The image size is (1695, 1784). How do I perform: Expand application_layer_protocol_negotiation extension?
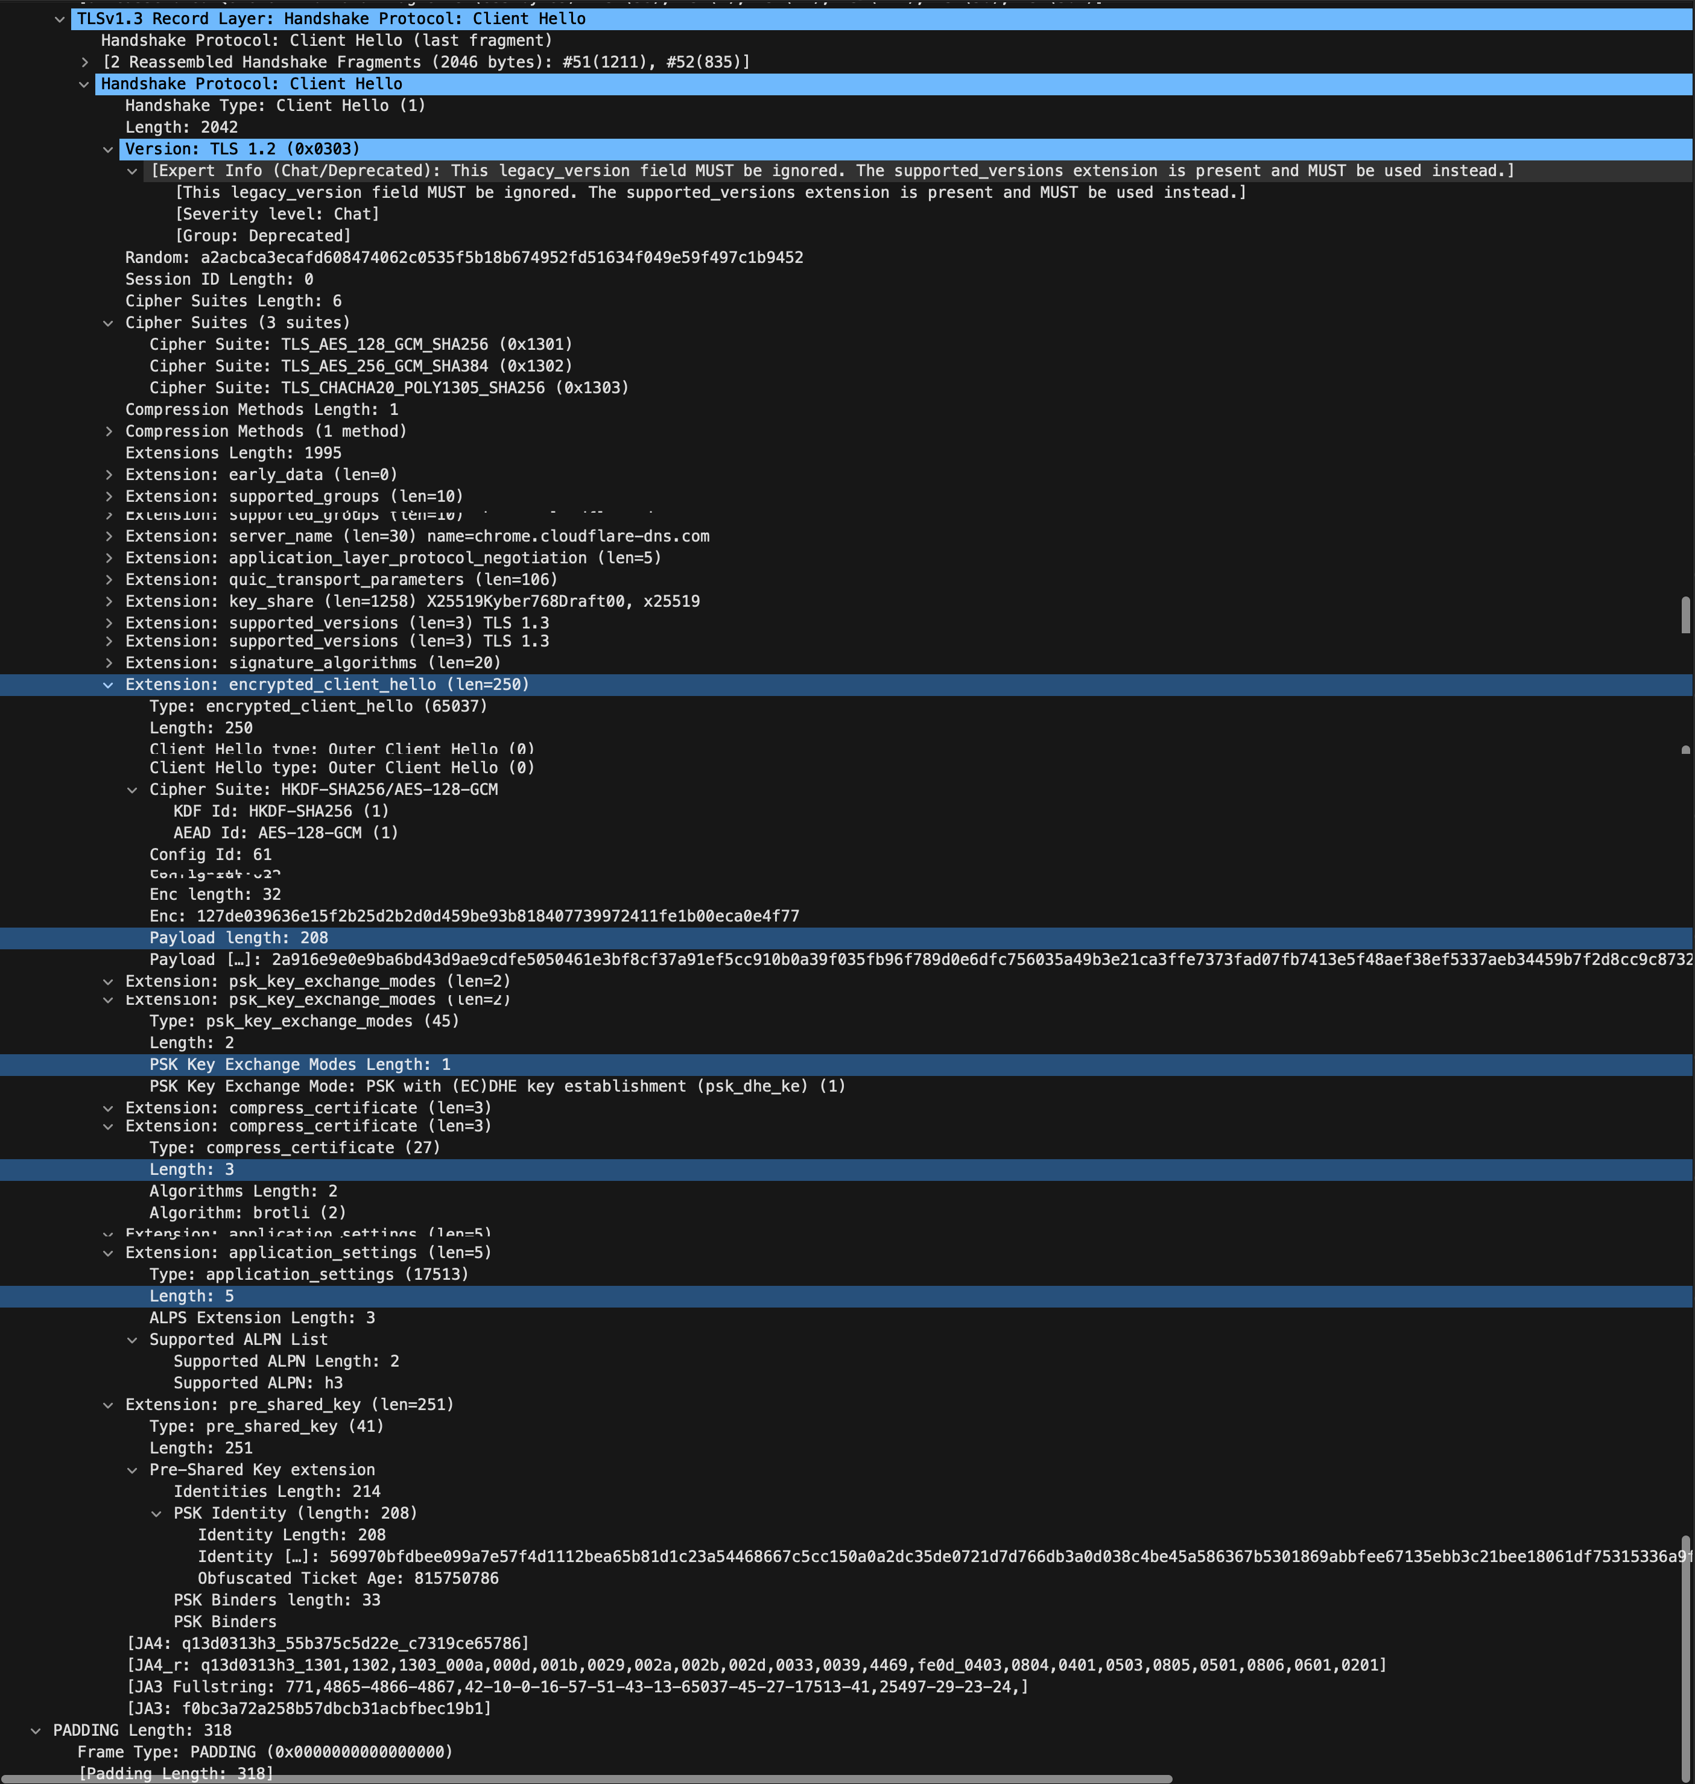(109, 557)
